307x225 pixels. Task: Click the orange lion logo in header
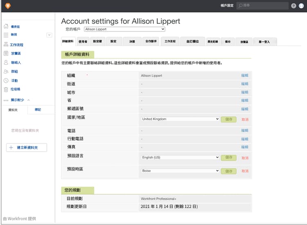[x=8, y=6]
